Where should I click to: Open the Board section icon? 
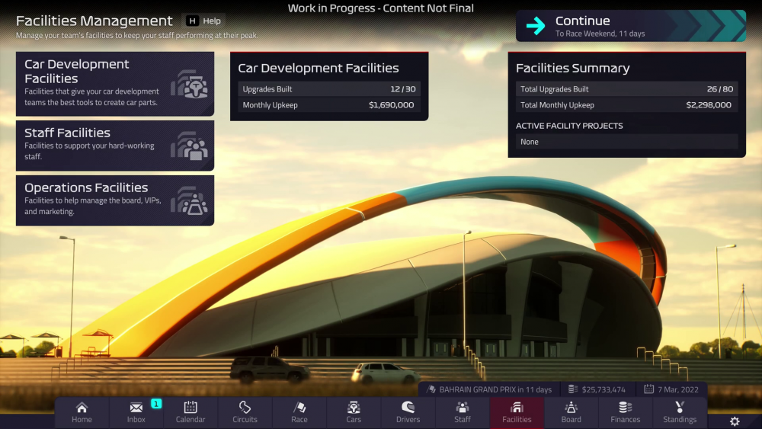pyautogui.click(x=571, y=407)
